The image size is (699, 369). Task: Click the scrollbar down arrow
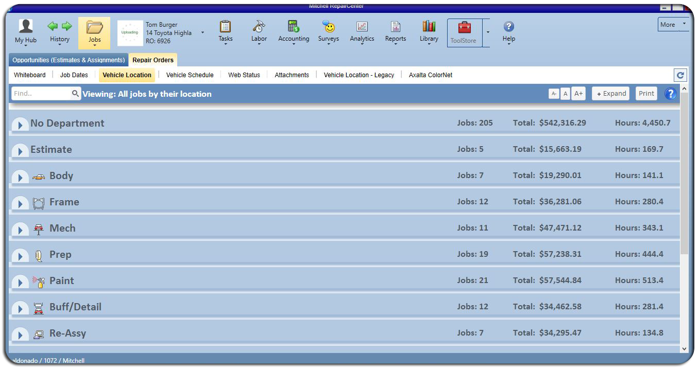(684, 348)
